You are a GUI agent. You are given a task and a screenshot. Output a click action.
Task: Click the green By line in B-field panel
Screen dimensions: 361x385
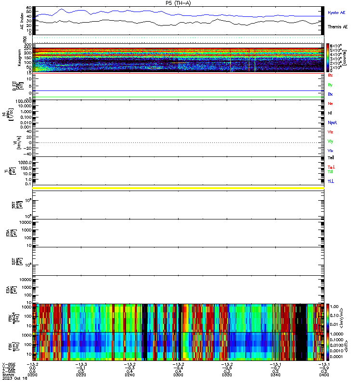(x=178, y=97)
